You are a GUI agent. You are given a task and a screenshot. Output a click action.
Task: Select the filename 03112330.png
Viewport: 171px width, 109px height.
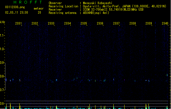[x=15, y=7]
